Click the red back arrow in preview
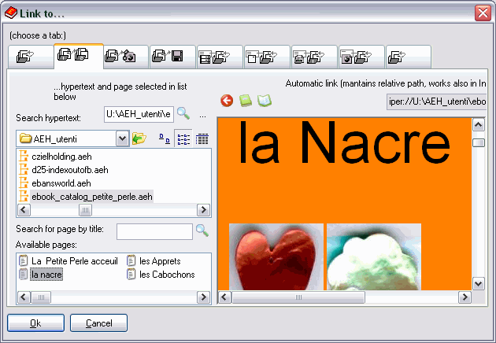496x343 pixels. [x=227, y=101]
